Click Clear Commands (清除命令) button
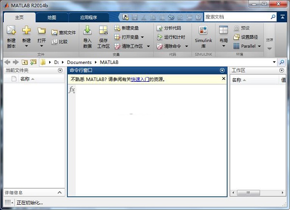 (x=169, y=46)
